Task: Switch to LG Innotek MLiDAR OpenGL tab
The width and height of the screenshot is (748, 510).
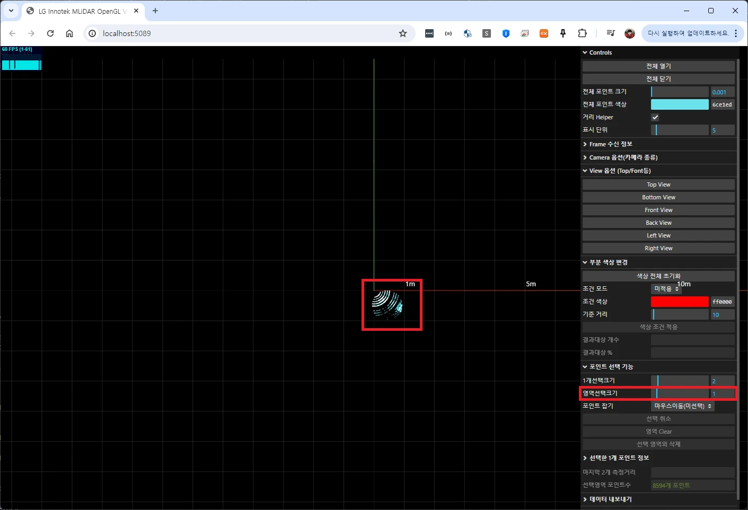Action: pos(83,11)
